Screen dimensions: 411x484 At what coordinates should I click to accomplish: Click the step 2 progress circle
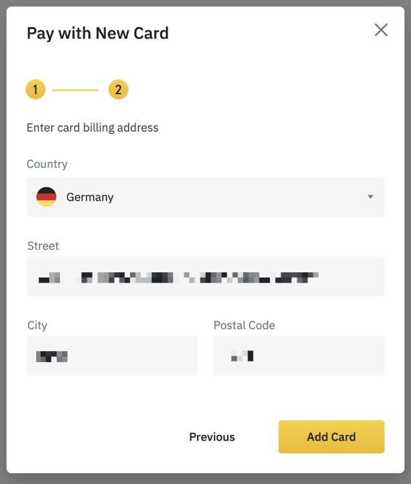click(118, 90)
